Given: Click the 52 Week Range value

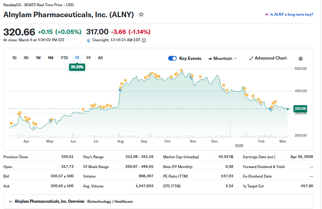Looking at the screenshot, I should 139,167.
